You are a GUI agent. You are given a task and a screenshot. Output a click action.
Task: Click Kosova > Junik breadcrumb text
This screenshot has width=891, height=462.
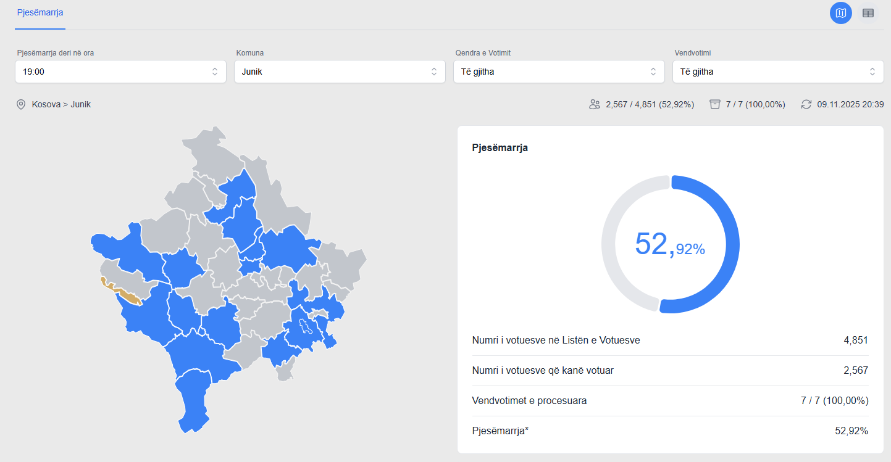[61, 104]
